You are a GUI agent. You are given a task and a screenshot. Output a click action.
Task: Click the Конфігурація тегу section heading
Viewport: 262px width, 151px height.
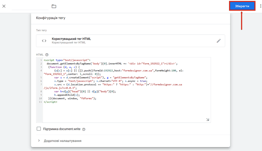51,18
